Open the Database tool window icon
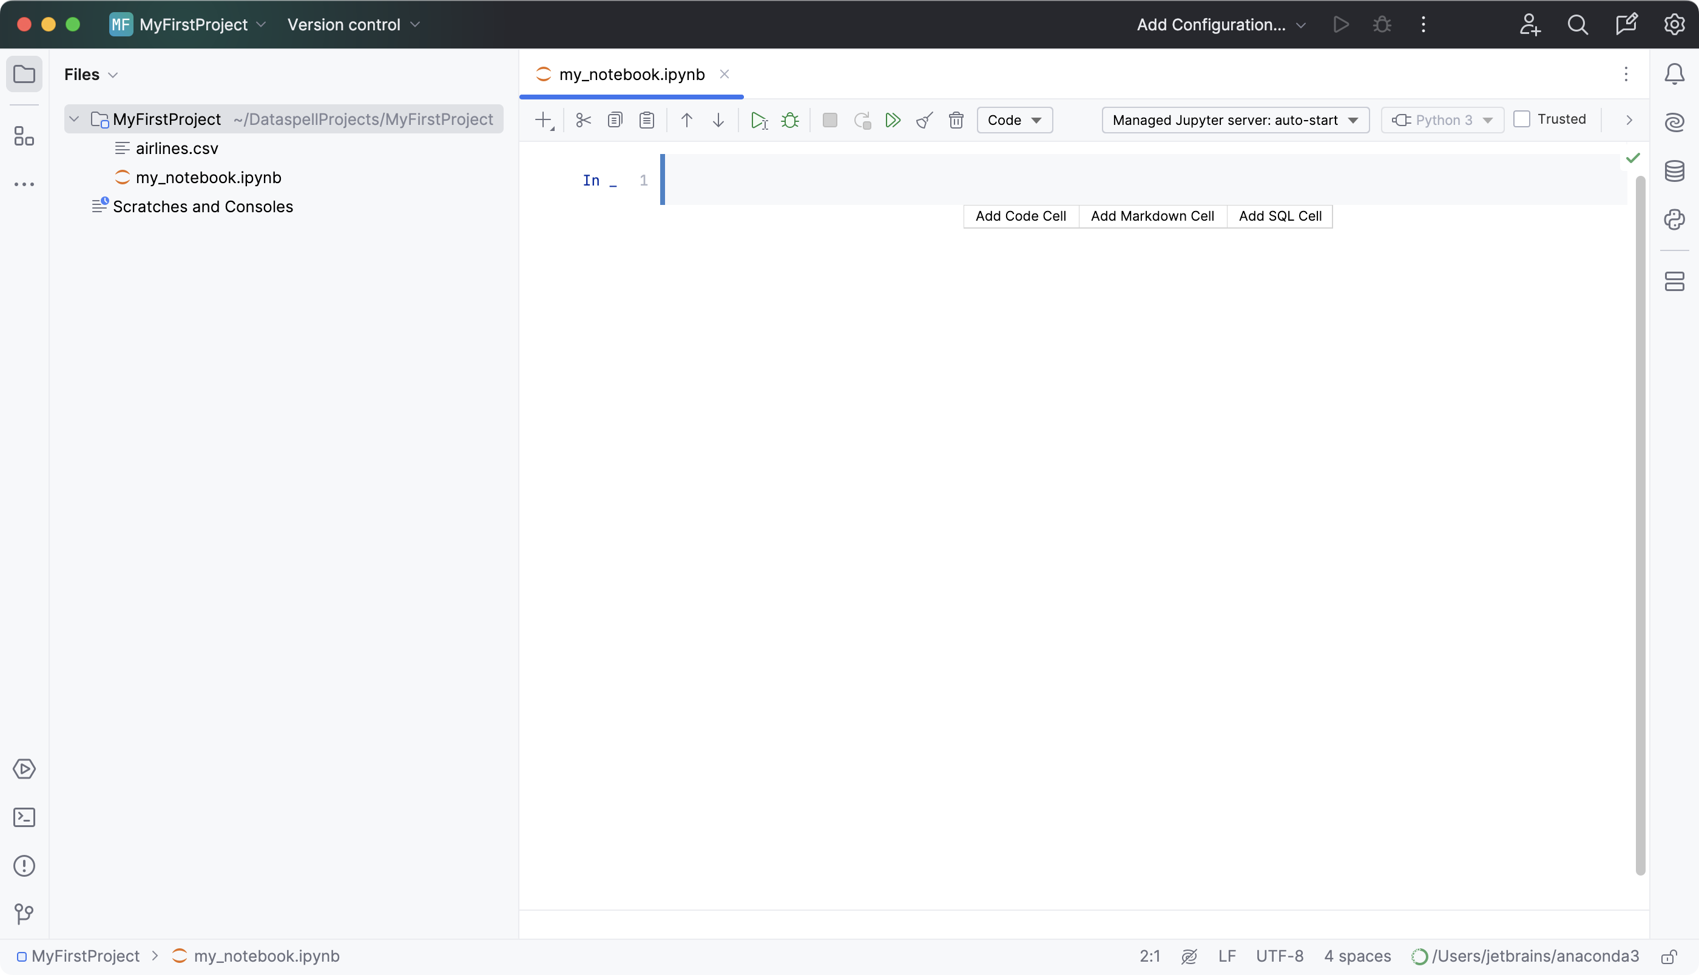This screenshot has width=1699, height=975. point(1674,172)
